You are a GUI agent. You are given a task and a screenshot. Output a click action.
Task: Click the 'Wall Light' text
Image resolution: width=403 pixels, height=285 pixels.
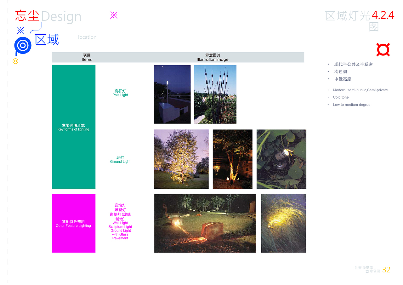click(x=120, y=223)
